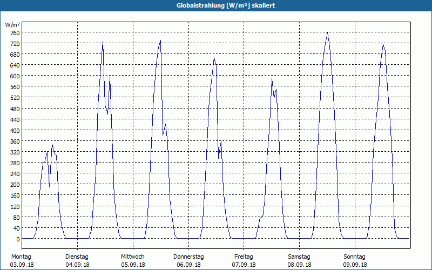Screen dimensions: 432x270
Task: Click the date 07.09.18
Action: [x=244, y=265]
